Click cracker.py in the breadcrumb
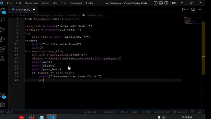 pyautogui.click(x=94, y=15)
